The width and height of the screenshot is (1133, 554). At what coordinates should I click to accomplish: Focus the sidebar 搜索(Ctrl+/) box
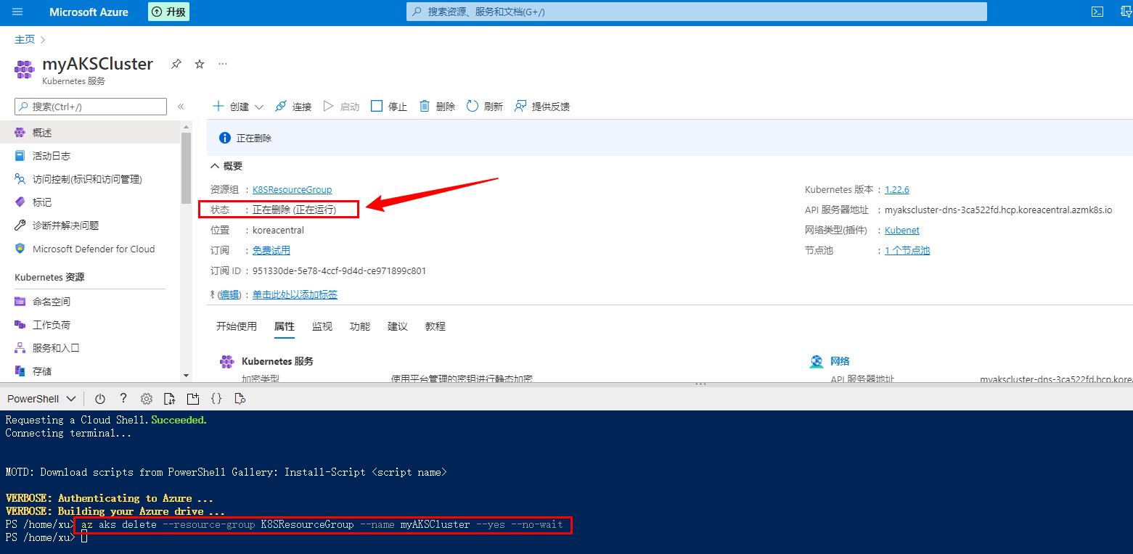[91, 107]
